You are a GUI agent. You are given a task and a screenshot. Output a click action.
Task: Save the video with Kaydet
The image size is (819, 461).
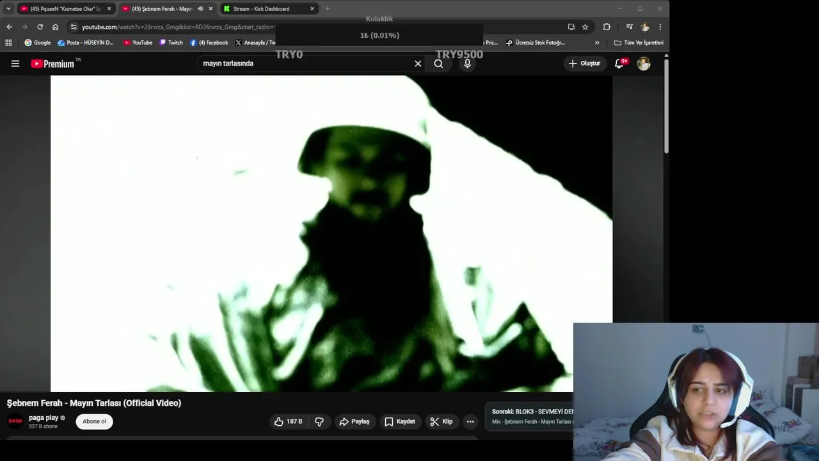point(400,421)
